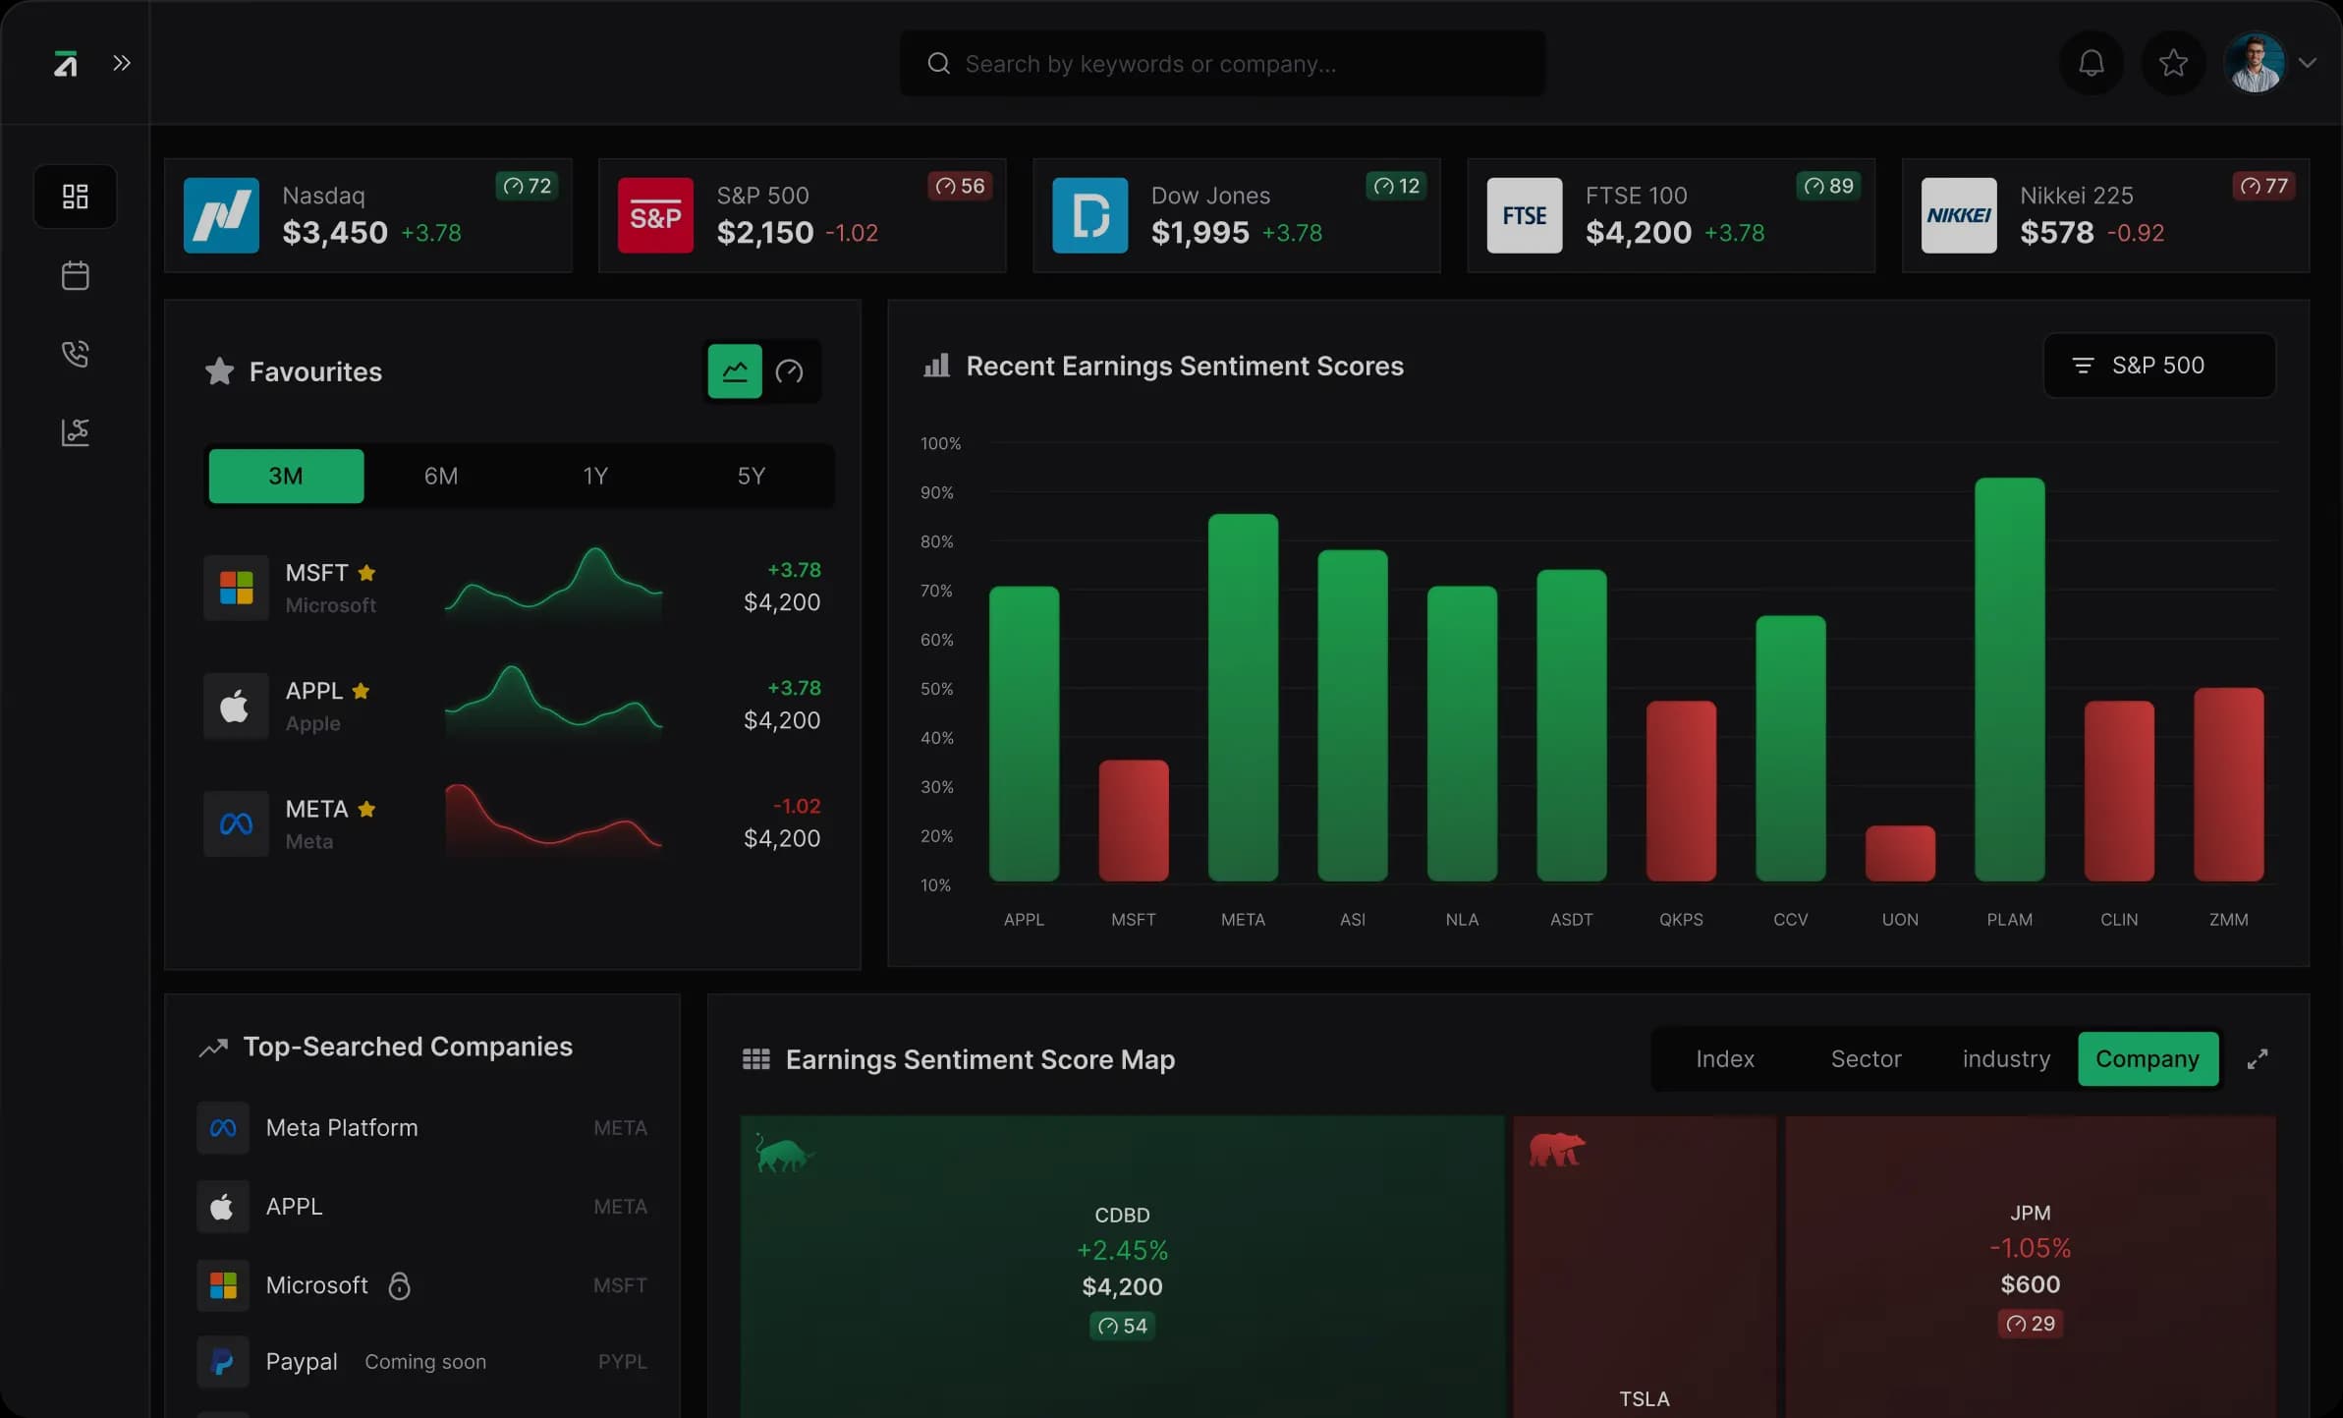
Task: Select the 1Y time range tab
Action: [595, 476]
